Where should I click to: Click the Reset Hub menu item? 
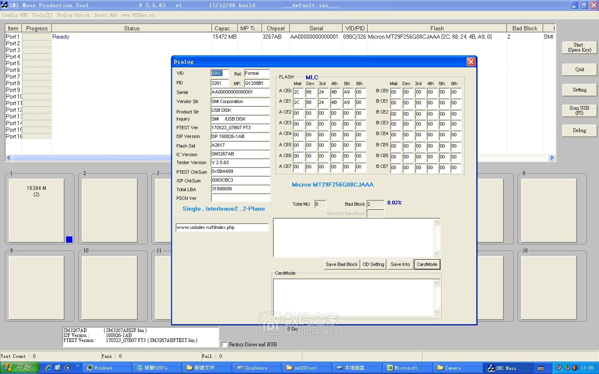[106, 15]
